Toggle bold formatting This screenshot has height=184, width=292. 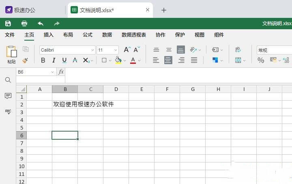[43, 60]
